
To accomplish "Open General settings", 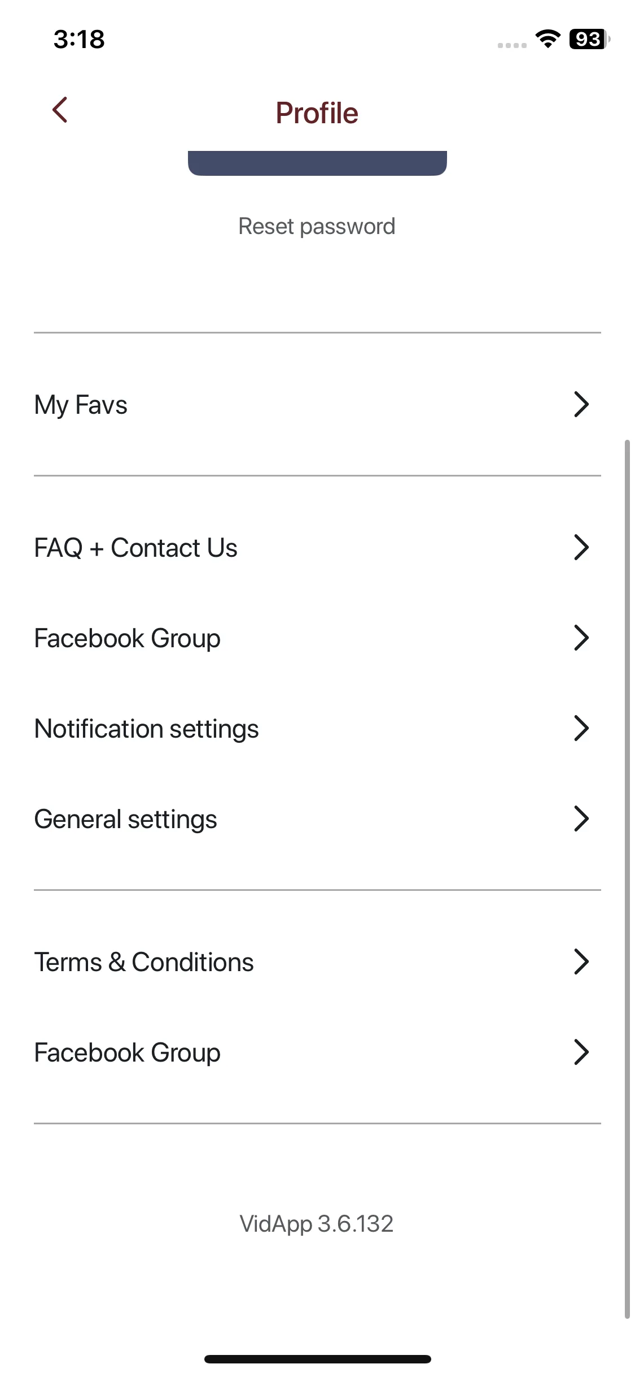I will tap(125, 819).
